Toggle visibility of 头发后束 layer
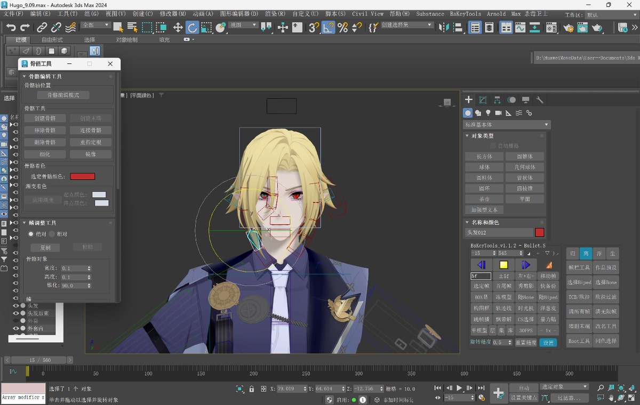This screenshot has height=405, width=640. tap(16, 313)
